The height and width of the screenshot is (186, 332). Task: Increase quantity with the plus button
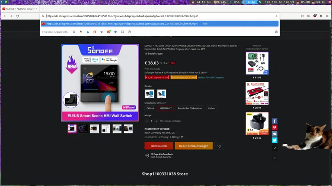[156, 121]
